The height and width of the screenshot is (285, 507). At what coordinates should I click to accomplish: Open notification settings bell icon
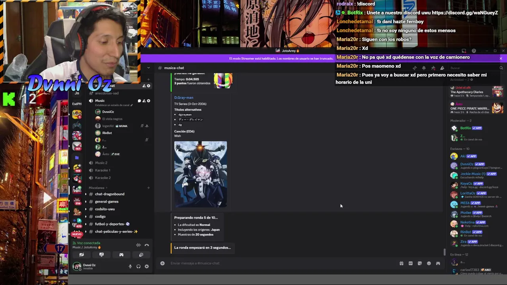(x=424, y=68)
